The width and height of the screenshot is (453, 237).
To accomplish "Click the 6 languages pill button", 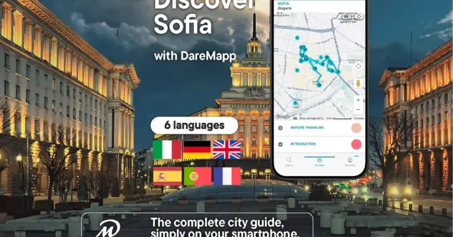I will pos(194,125).
